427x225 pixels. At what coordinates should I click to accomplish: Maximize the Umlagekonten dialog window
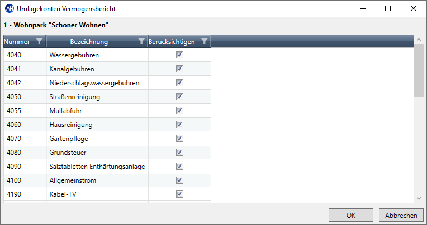388,9
